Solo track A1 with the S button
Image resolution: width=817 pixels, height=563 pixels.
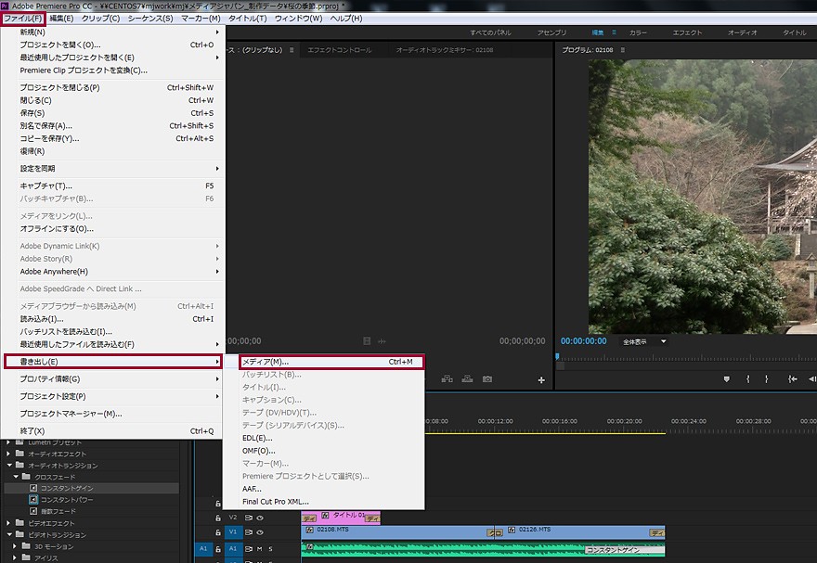(270, 549)
